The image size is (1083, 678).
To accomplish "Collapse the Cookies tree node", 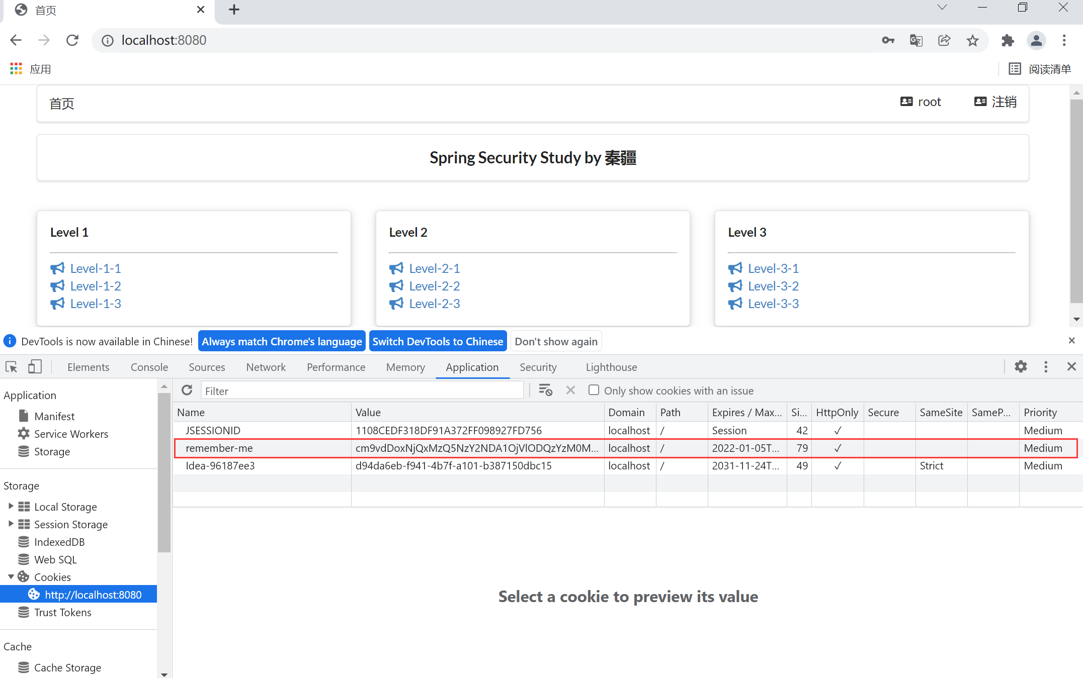I will 11,576.
